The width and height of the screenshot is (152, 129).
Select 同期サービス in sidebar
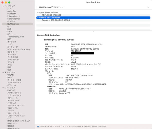[13, 123]
